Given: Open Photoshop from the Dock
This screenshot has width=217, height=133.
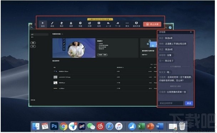Looking at the screenshot, I should (54, 126).
